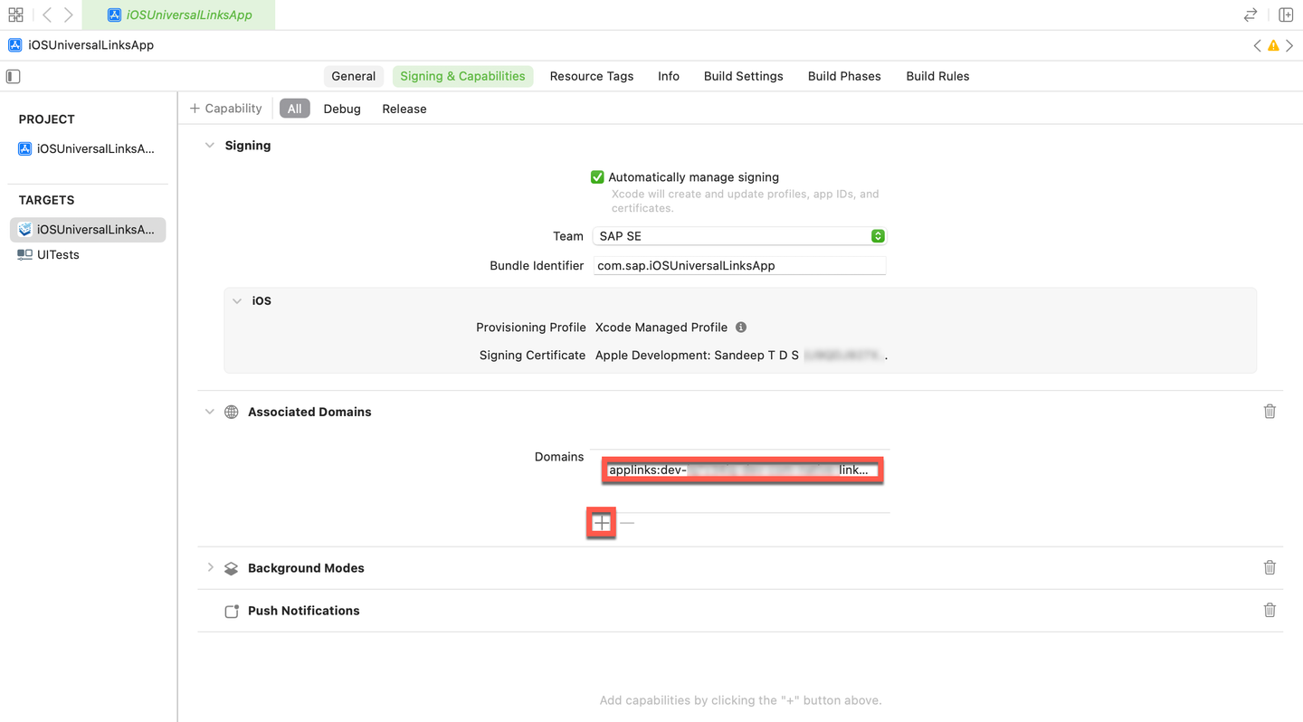The image size is (1303, 722).
Task: Select the iOSUniversalLinksApp target row
Action: [88, 230]
